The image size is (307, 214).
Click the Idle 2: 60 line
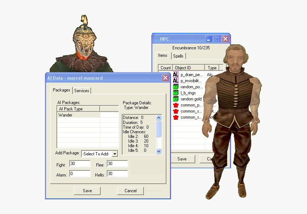138,136
